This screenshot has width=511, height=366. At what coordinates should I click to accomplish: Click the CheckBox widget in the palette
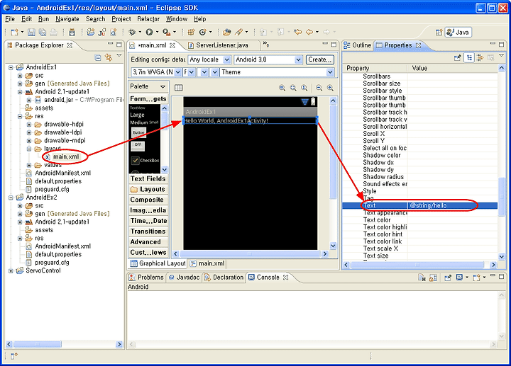point(145,160)
